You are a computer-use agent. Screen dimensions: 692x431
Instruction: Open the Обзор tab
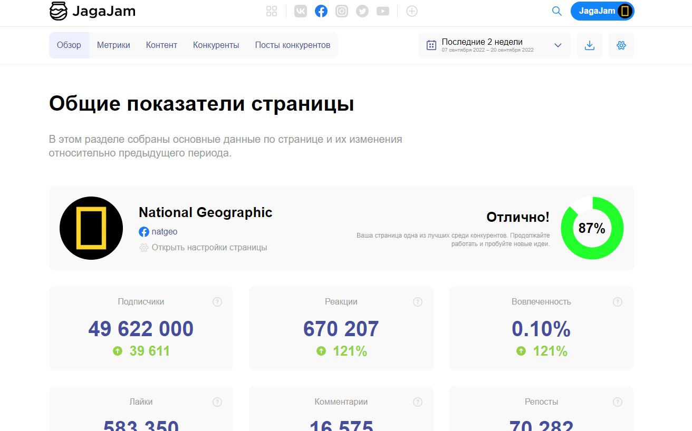coord(69,45)
